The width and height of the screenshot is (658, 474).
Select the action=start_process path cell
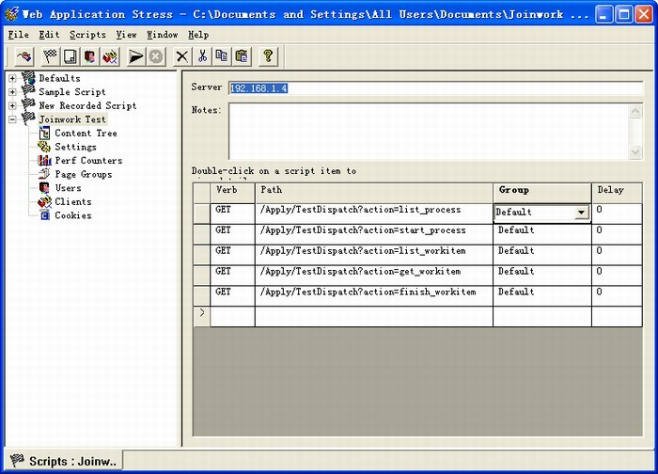tap(373, 234)
